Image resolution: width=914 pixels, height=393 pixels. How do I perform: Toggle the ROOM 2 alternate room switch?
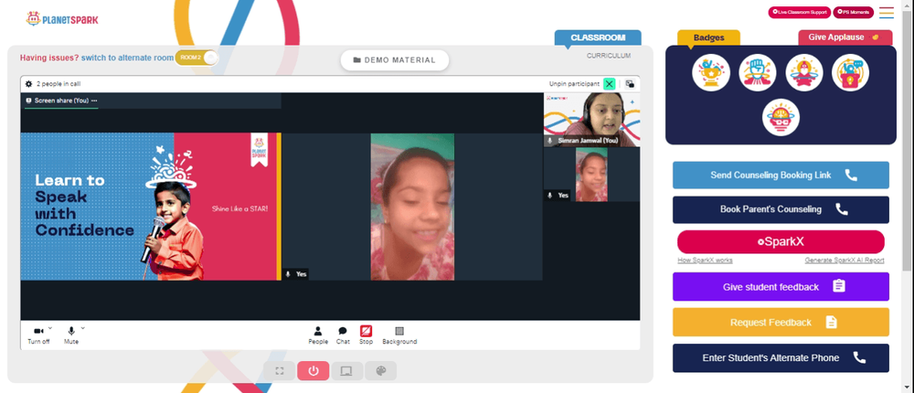coord(197,58)
